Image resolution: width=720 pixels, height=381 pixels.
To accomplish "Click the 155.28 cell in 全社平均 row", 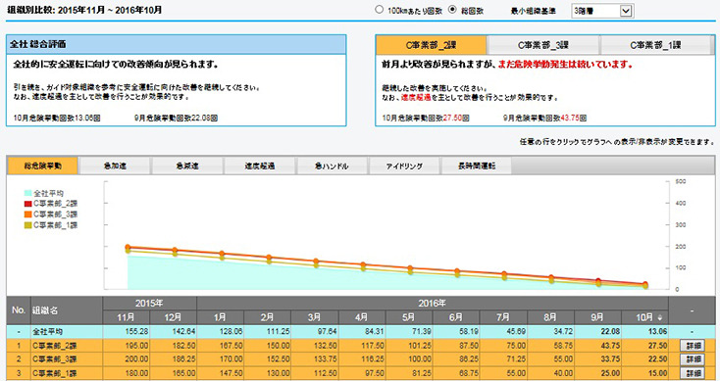I will click(x=127, y=331).
